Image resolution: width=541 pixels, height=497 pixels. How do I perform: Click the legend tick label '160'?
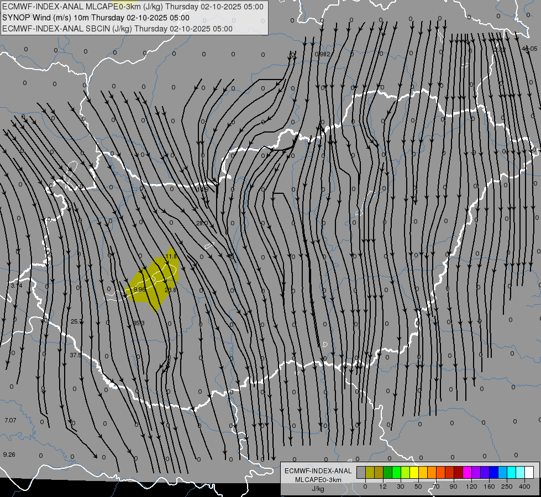pyautogui.click(x=489, y=487)
